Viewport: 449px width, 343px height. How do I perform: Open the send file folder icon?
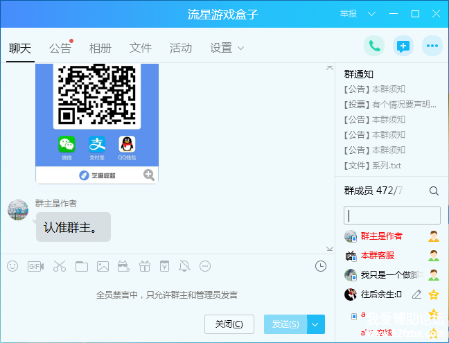(81, 266)
